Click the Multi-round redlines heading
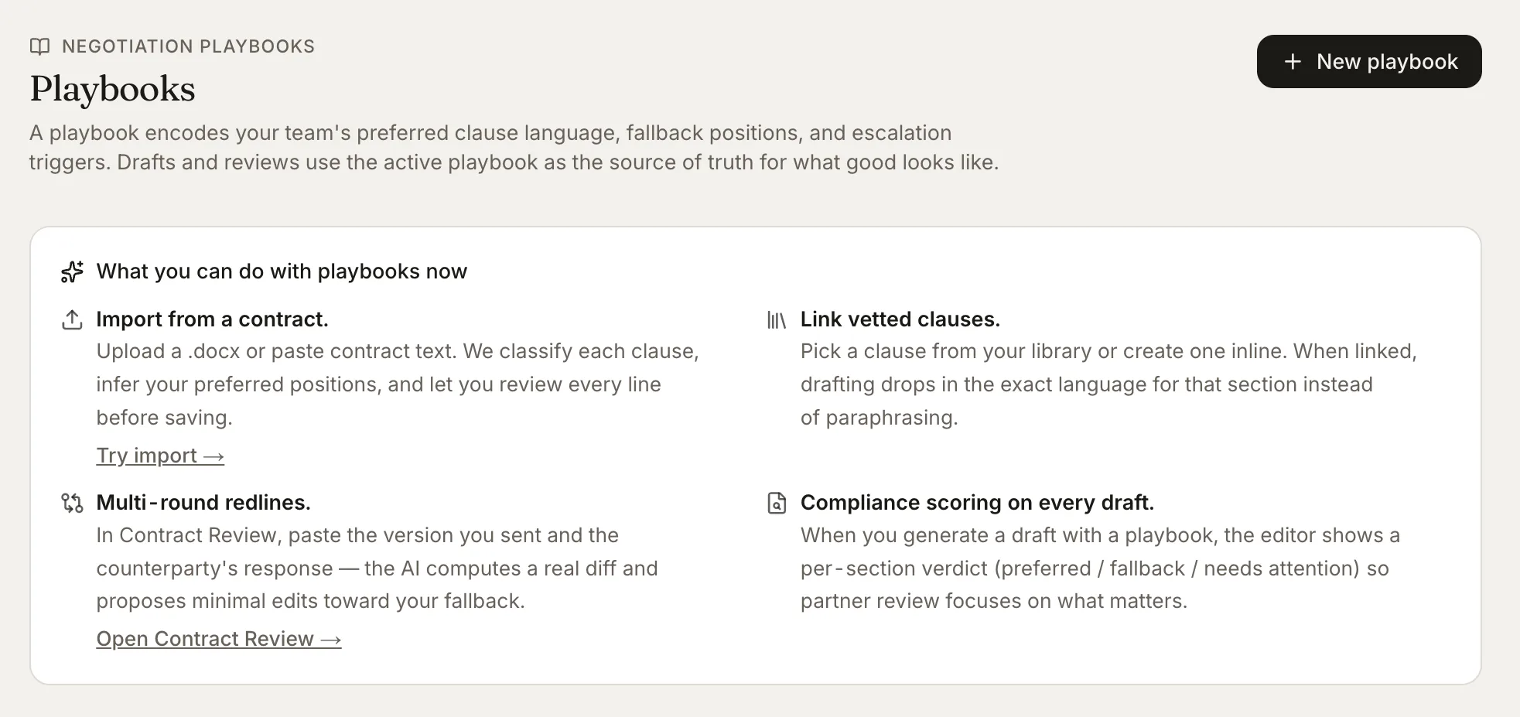This screenshot has height=717, width=1520. (x=203, y=503)
